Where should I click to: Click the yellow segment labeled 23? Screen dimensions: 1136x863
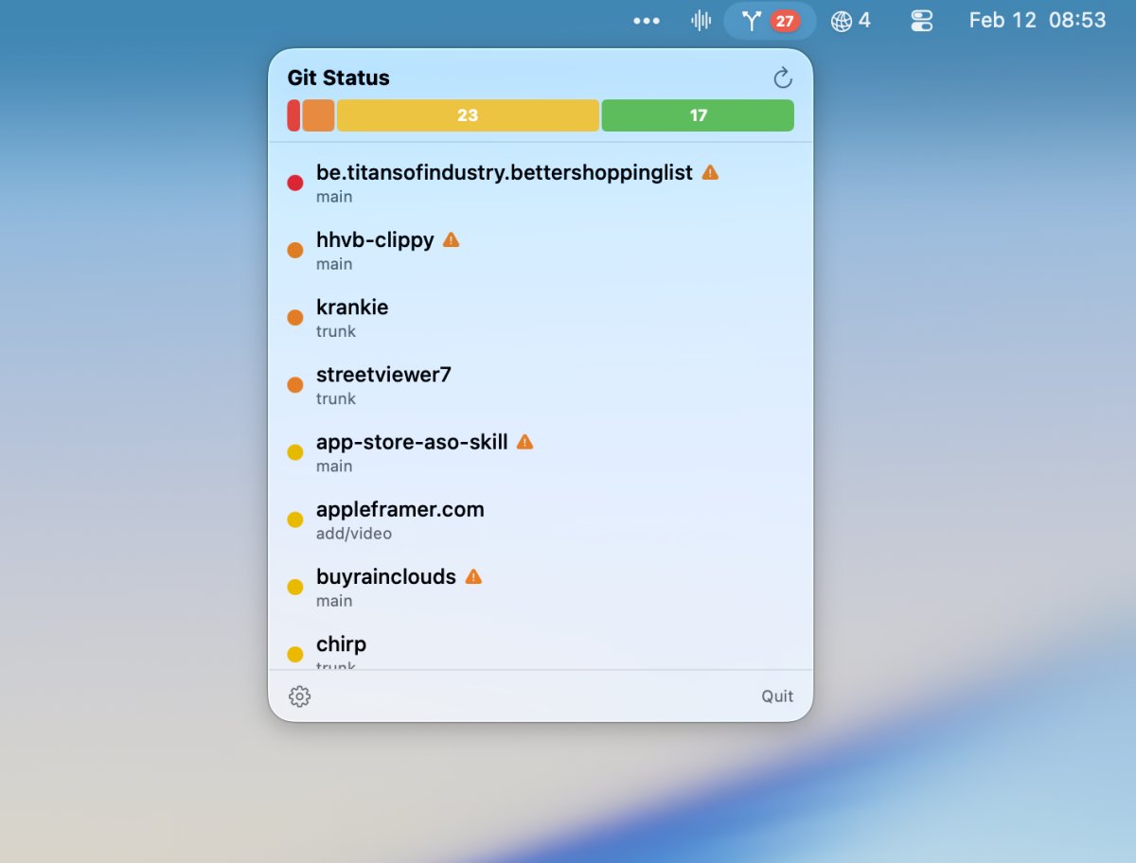pos(468,115)
